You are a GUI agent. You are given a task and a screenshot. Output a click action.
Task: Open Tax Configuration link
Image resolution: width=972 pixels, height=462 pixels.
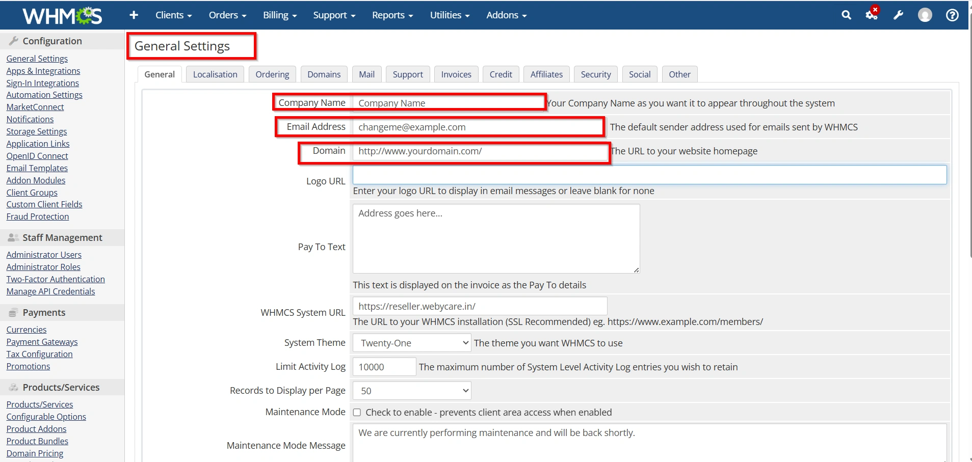(40, 354)
